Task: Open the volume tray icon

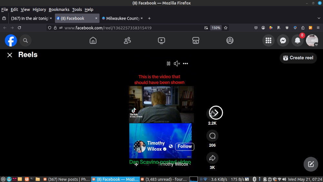Action: click(284, 179)
